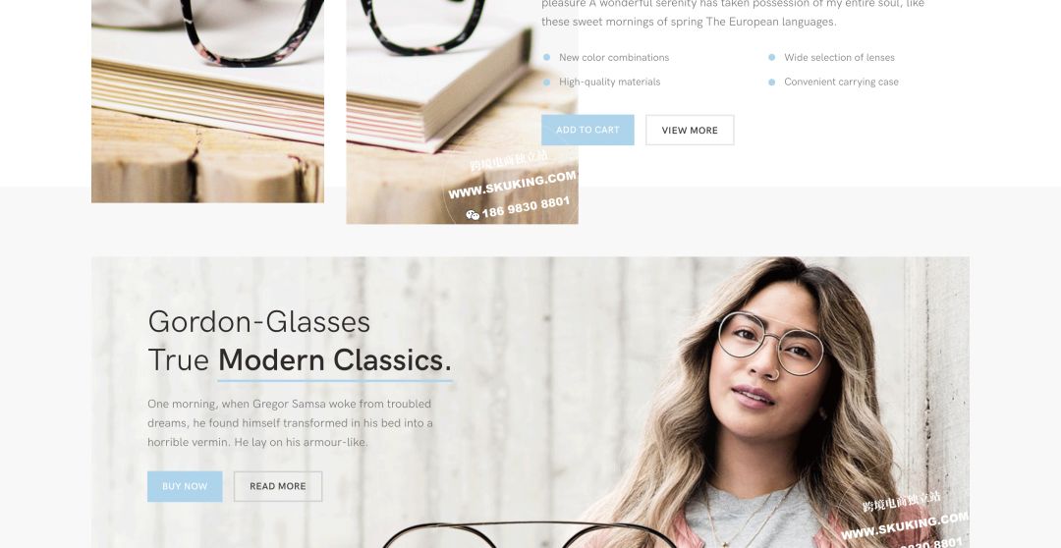Select the High-quality materials feature text
Image resolution: width=1061 pixels, height=548 pixels.
pyautogui.click(x=609, y=82)
